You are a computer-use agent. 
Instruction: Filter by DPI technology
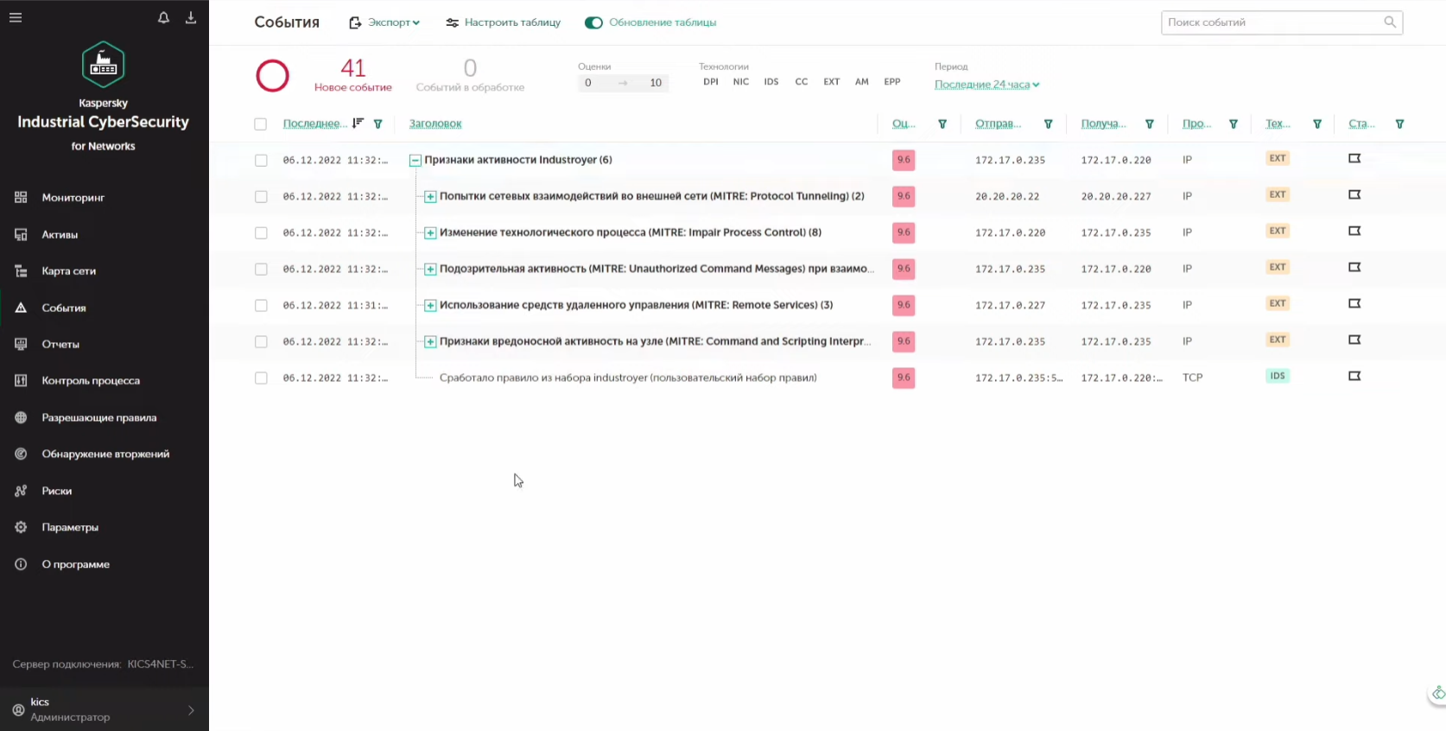[x=711, y=82]
